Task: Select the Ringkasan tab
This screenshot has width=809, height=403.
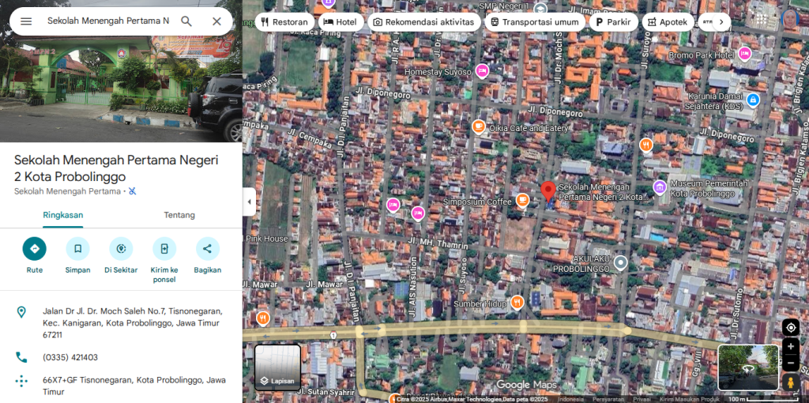Action: coord(63,215)
